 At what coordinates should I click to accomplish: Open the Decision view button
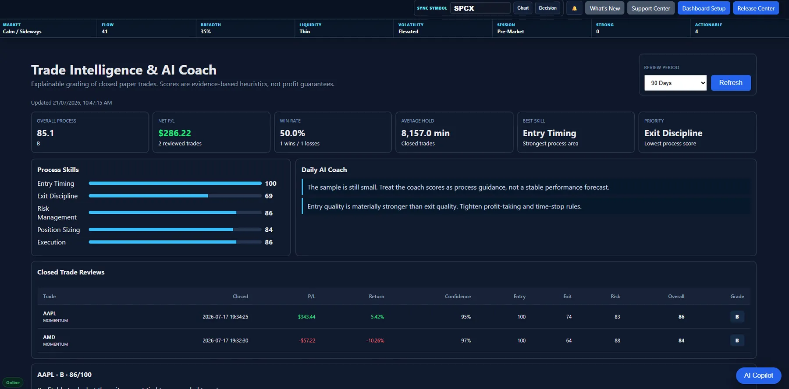547,8
